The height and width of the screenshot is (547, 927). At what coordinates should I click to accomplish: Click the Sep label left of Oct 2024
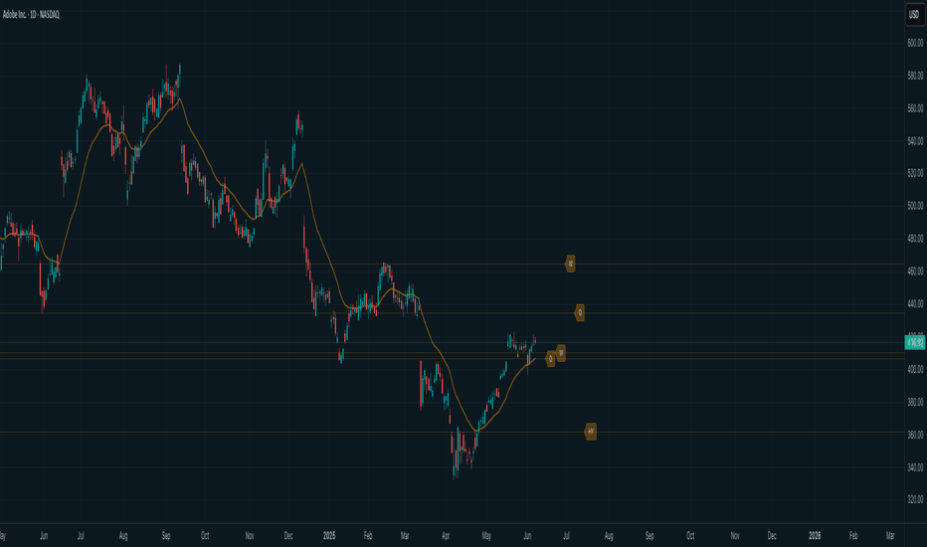[166, 536]
